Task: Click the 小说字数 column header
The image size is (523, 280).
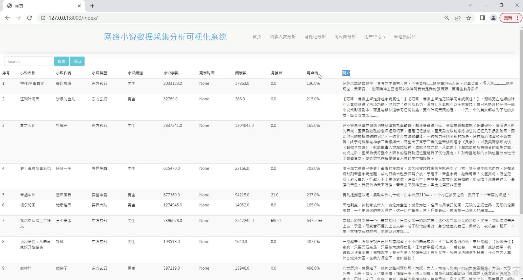Action: 171,73
